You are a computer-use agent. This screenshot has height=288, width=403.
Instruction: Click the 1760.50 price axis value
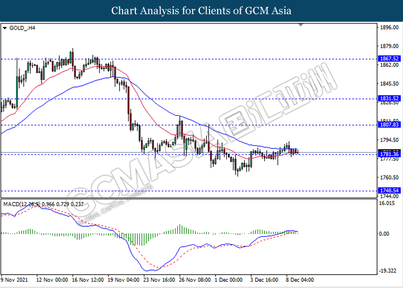pyautogui.click(x=390, y=177)
